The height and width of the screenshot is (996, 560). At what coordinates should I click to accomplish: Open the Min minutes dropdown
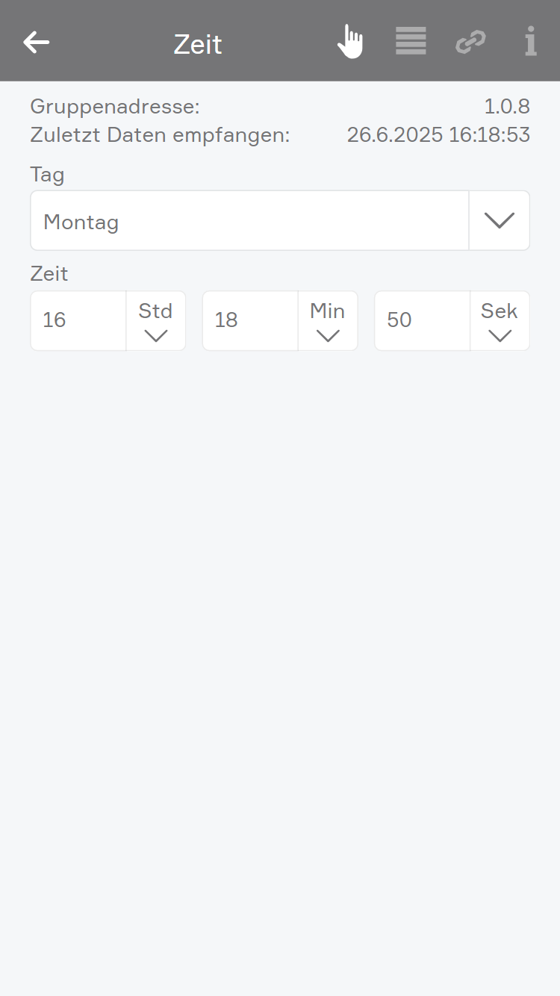click(x=328, y=321)
